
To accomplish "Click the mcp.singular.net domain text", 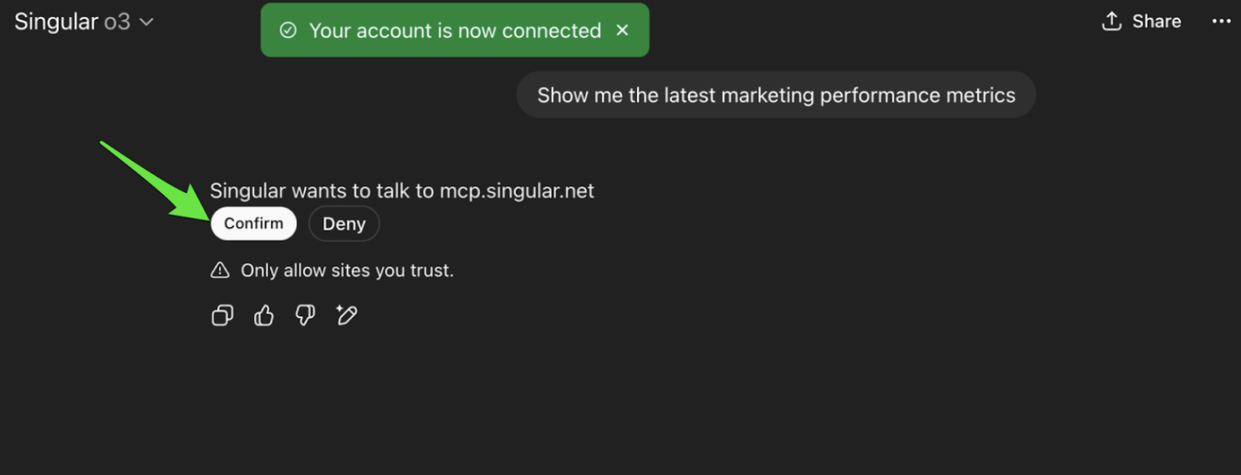I will pyautogui.click(x=517, y=191).
